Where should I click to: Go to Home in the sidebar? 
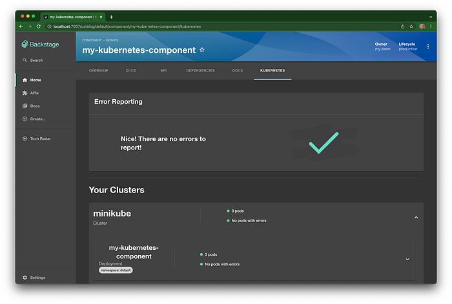32,80
